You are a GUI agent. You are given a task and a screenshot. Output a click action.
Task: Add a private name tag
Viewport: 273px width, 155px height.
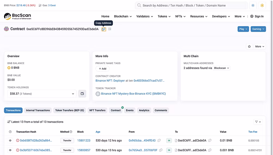[x=103, y=69]
